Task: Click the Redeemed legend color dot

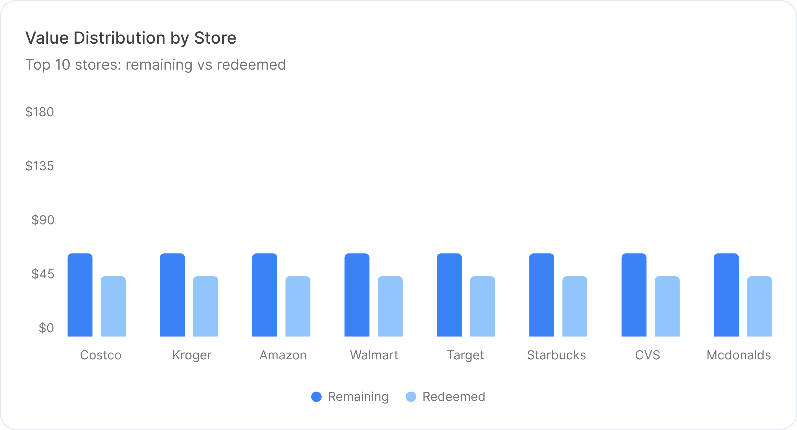Action: click(411, 397)
